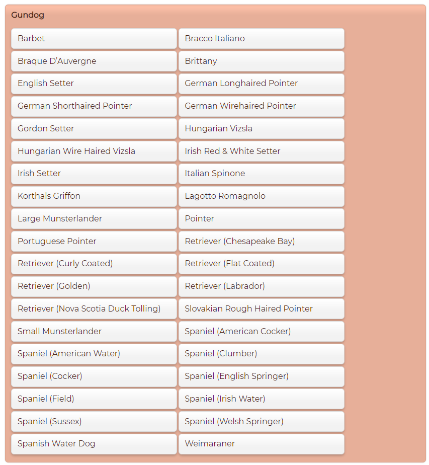Screen dimensions: 429x465
Task: Click the Pointer breed button
Action: (261, 218)
